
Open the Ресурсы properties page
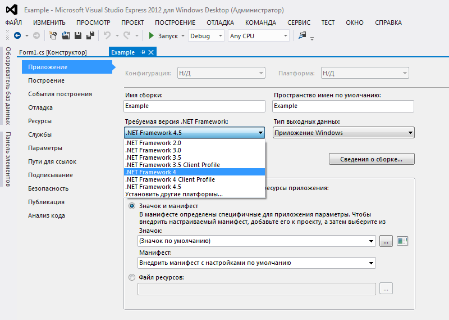coord(40,121)
